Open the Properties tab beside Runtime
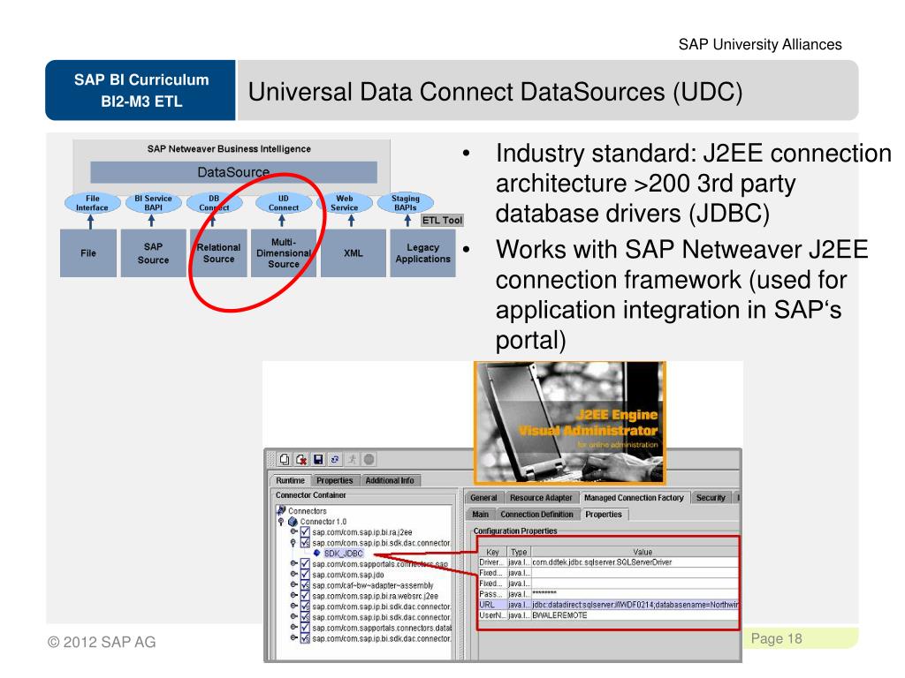Screen dimensions: 905x678 point(335,480)
